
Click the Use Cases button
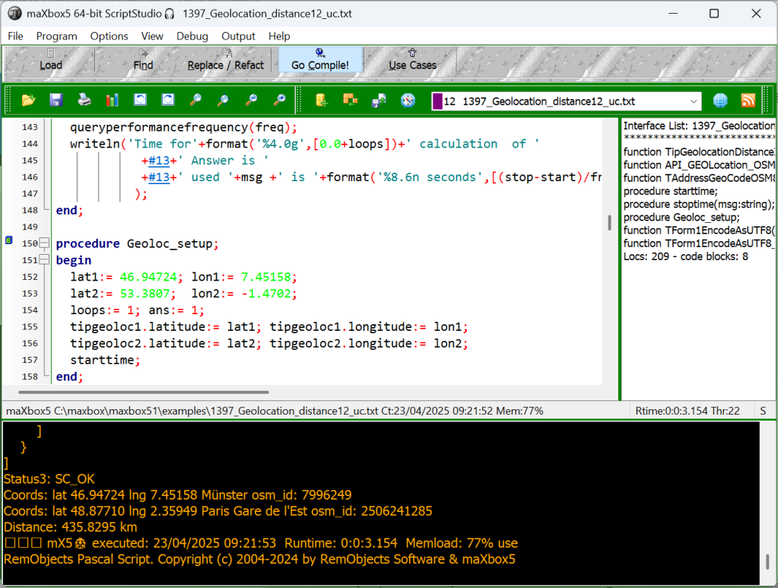coord(412,60)
